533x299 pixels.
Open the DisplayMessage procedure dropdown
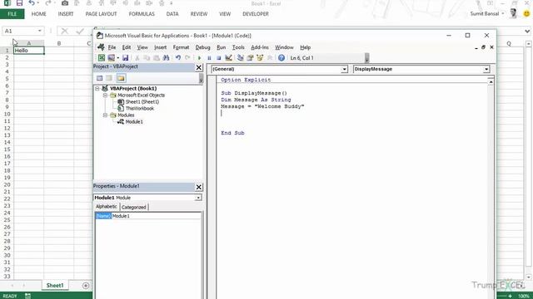point(486,69)
